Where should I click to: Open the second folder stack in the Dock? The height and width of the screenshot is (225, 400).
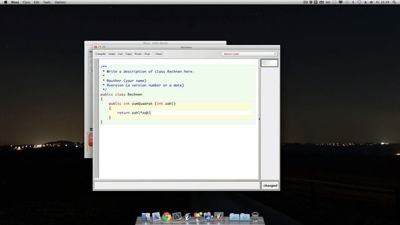click(x=244, y=217)
